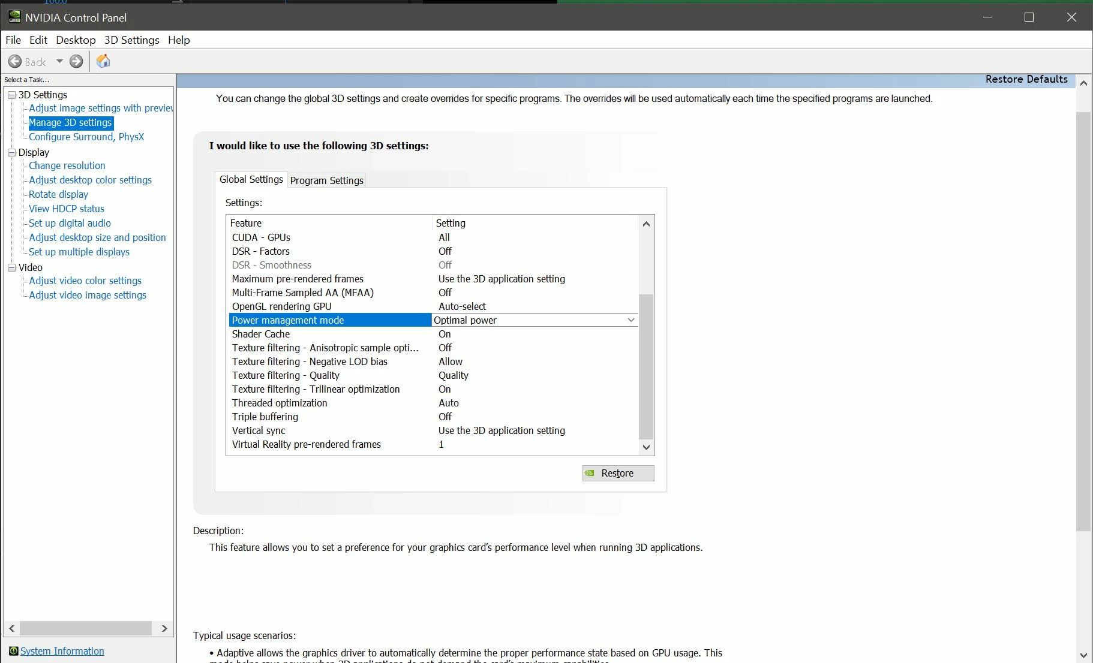The image size is (1093, 663).
Task: Click the Setting column header
Action: click(535, 223)
